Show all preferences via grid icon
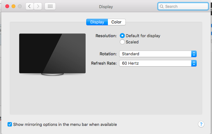The image size is (212, 134). (50, 6)
